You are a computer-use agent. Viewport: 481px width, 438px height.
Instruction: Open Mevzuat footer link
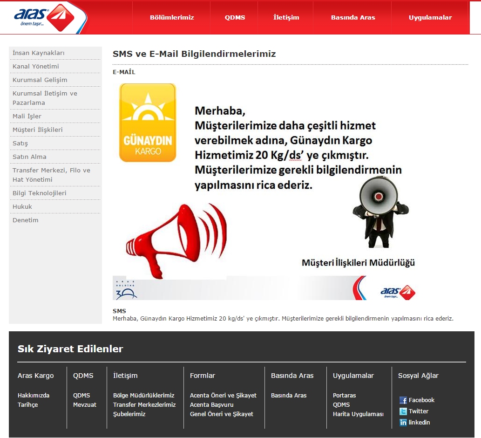click(x=85, y=404)
